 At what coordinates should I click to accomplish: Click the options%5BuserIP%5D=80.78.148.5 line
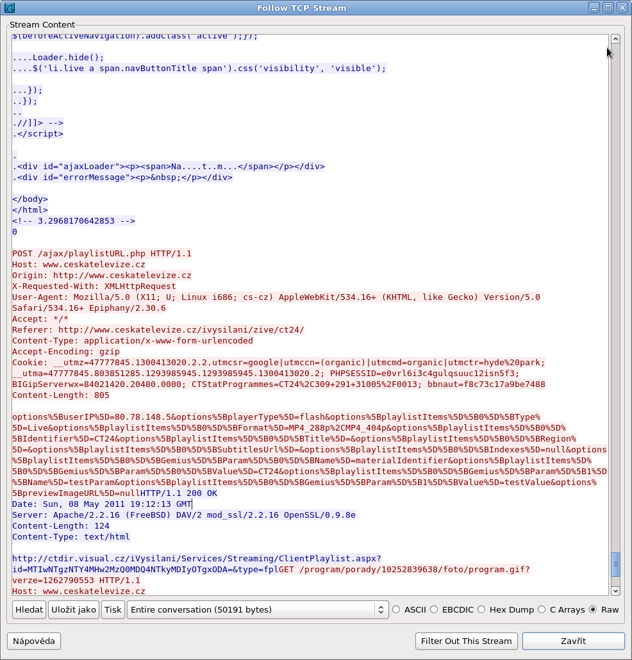[276, 417]
